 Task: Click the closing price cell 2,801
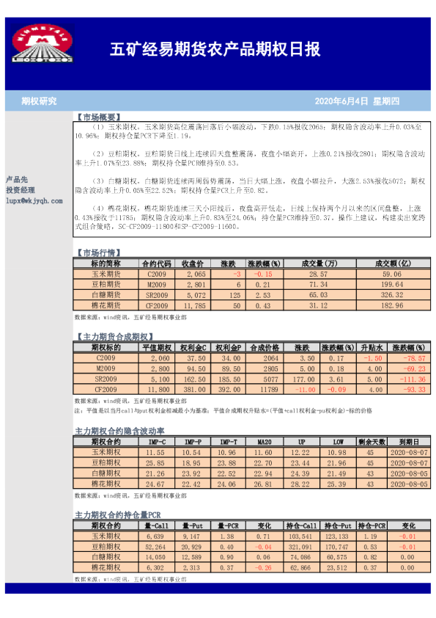coord(193,285)
